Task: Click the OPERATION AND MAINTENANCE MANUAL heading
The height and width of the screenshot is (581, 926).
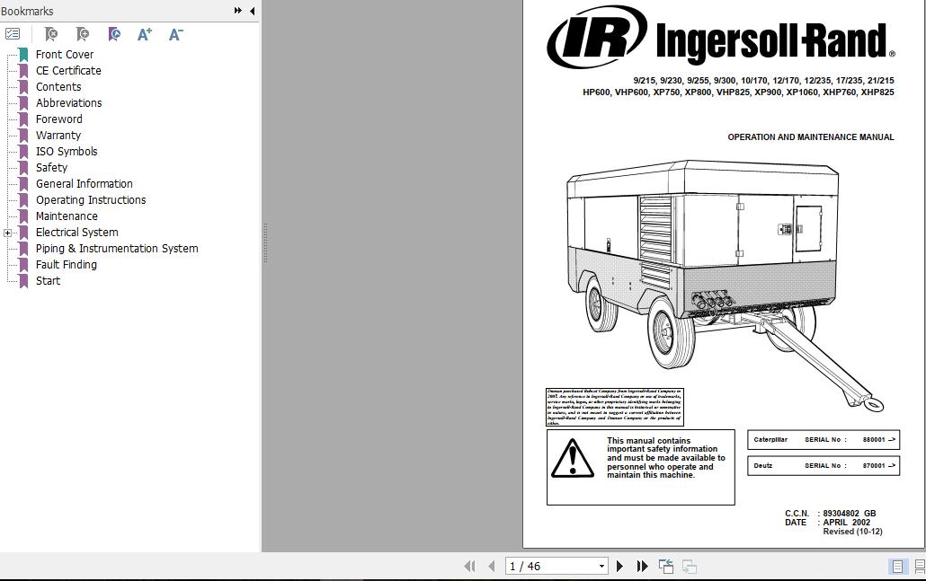Action: [810, 136]
